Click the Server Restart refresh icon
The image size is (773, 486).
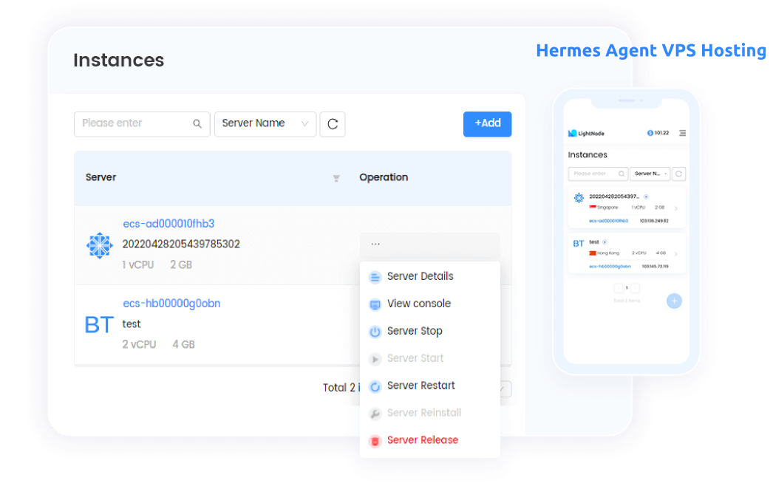click(x=375, y=386)
